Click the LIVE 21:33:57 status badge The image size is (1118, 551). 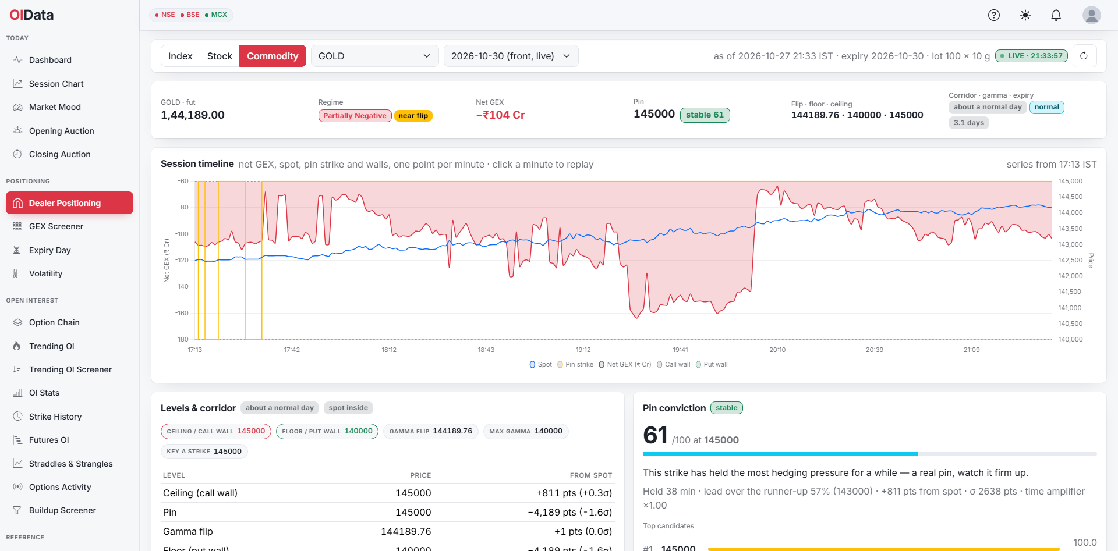(1031, 56)
